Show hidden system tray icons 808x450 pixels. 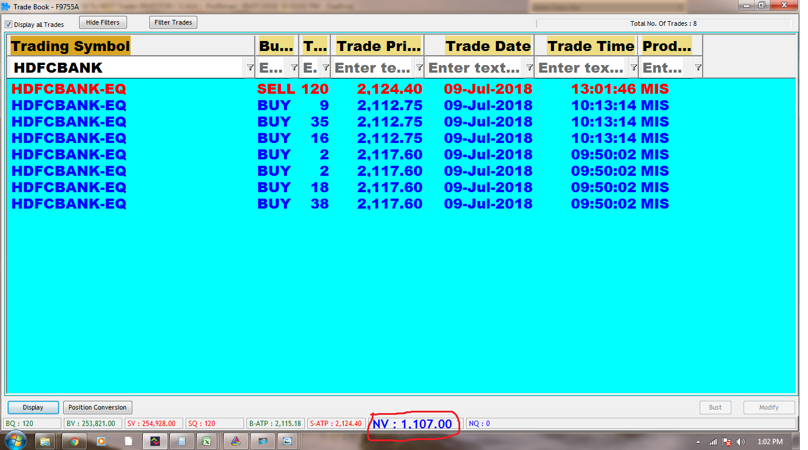click(699, 442)
